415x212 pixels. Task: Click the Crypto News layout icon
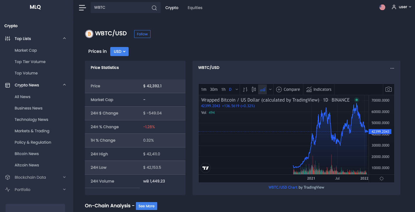8,85
